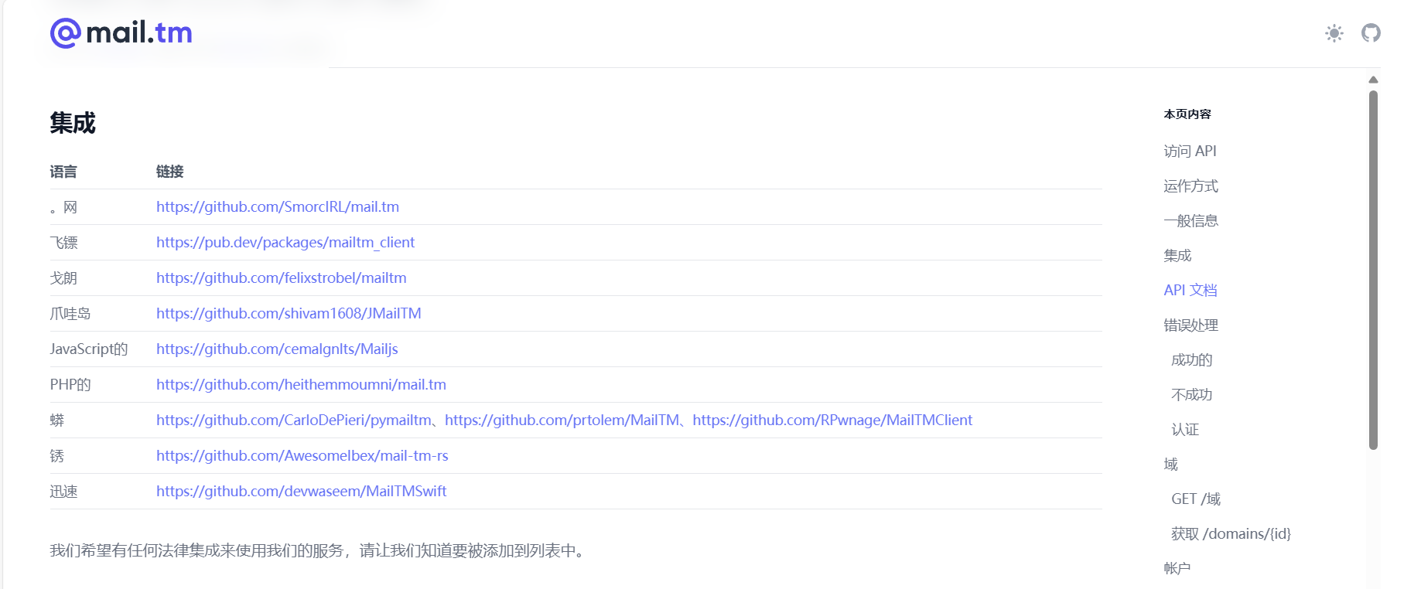Jump to 运作方式 section
The image size is (1421, 589).
tap(1190, 186)
